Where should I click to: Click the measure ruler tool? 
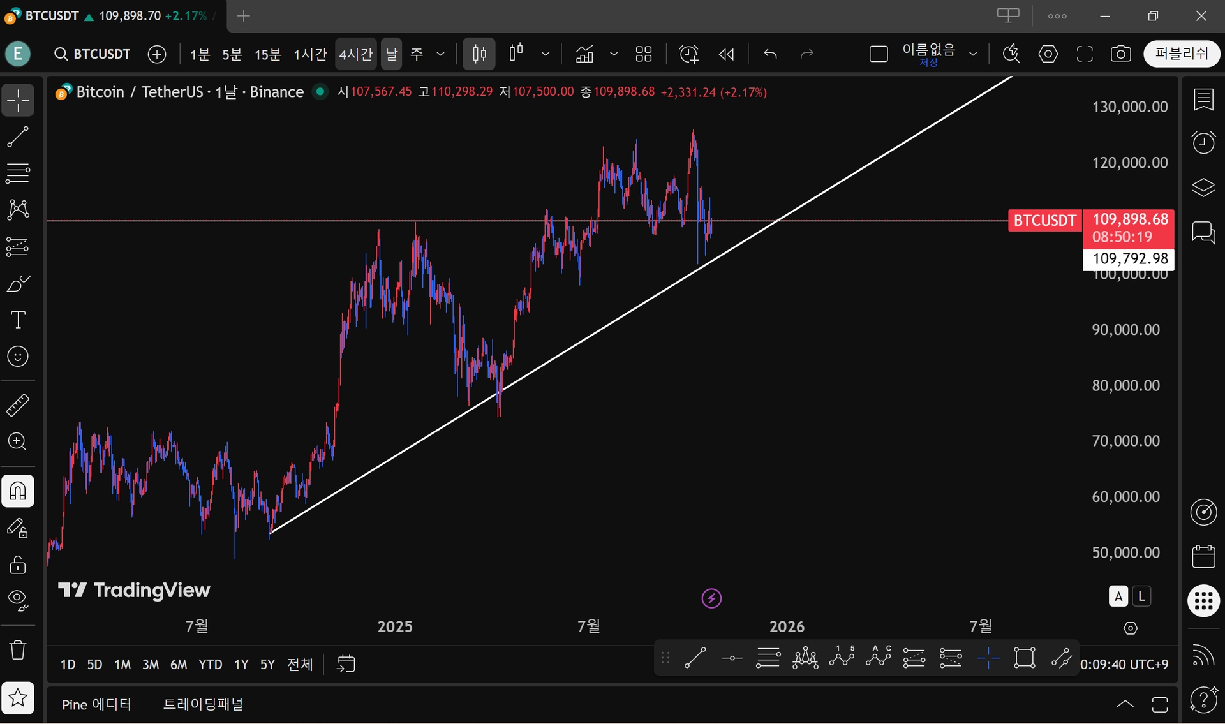point(17,405)
